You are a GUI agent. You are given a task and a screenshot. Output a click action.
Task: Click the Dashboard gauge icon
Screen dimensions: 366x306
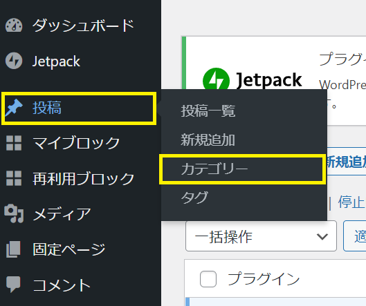point(14,25)
